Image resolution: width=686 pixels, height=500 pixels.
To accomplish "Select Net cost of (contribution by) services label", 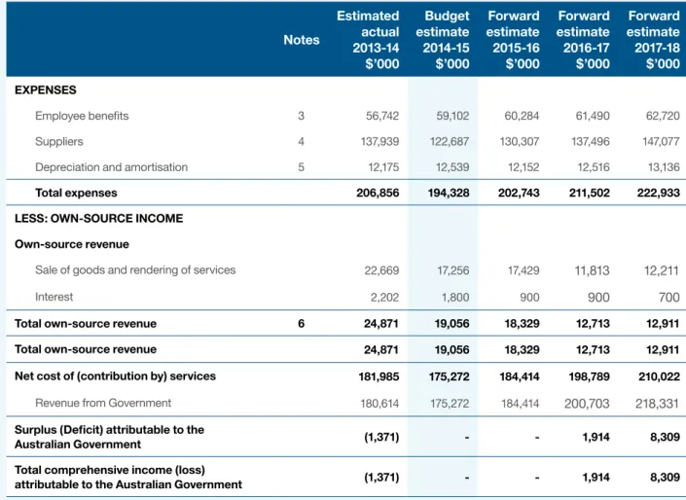I will click(115, 376).
